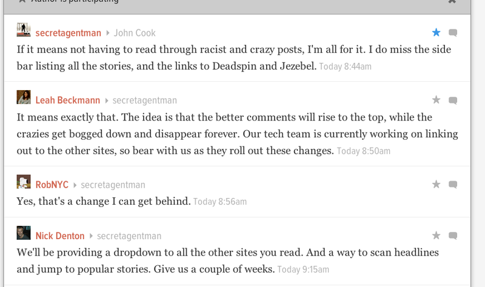Screen dimensions: 485x287
Task: Open the Today 9:15am timestamp permalink
Action: click(303, 269)
